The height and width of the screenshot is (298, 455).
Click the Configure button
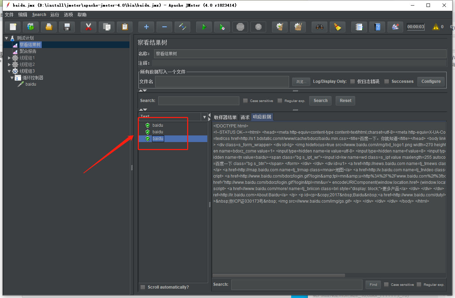tap(431, 81)
